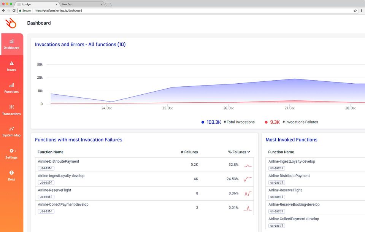Open Transactions in the sidebar
The width and height of the screenshot is (365, 232).
[12, 110]
